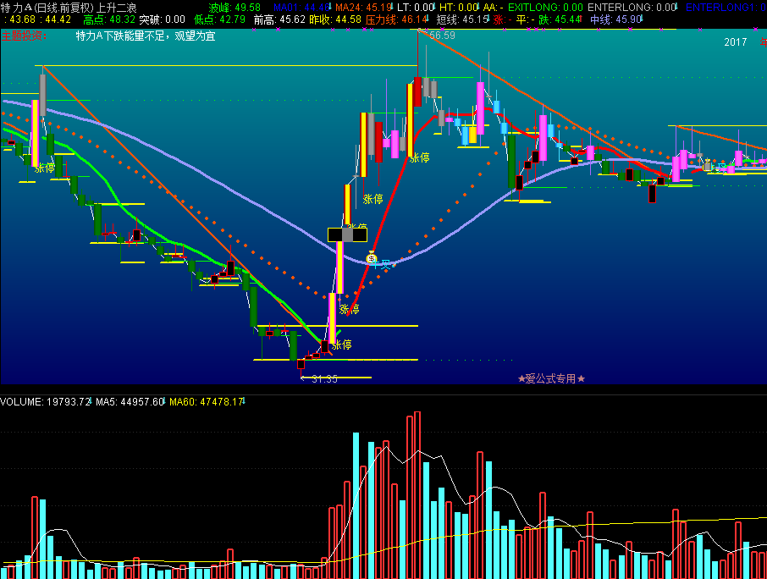Screen dimensions: 767x579
Task: Click the 昨收: 44.58 value
Action: pos(335,19)
